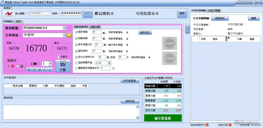Click the 下單 order button with download icon
Screen dimensions: 263x128
63,66
